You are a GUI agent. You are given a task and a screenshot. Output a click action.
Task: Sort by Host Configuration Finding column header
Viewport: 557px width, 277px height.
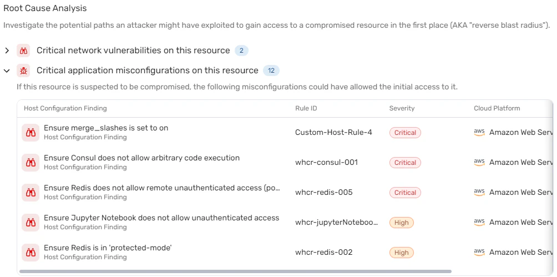[x=65, y=108]
